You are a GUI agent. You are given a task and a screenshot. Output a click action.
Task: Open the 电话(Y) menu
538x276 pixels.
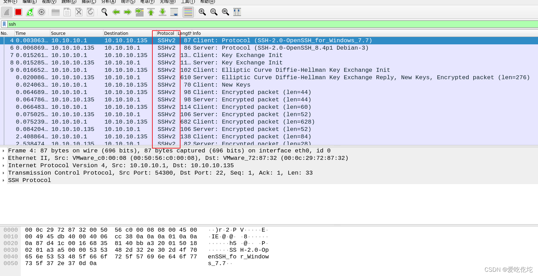tap(147, 2)
